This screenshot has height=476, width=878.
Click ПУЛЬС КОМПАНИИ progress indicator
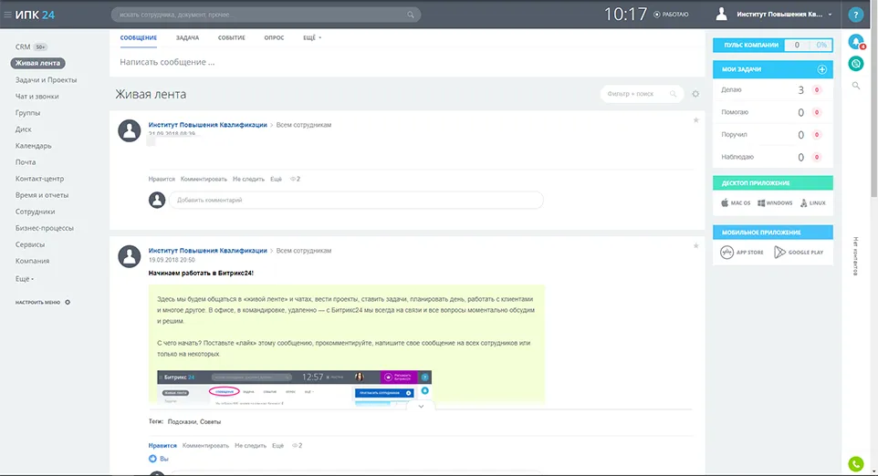(x=773, y=45)
